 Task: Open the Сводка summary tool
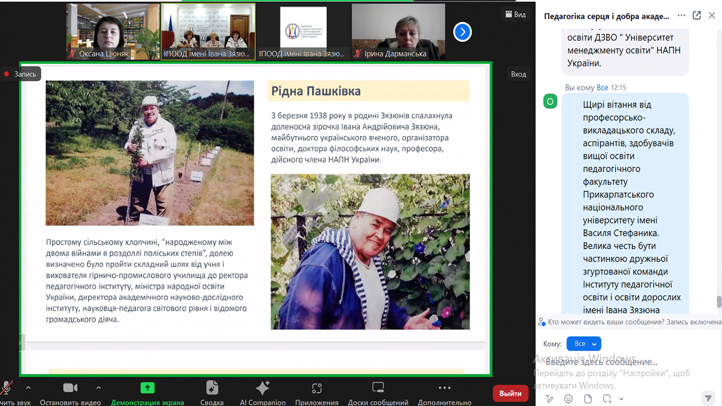(x=212, y=392)
